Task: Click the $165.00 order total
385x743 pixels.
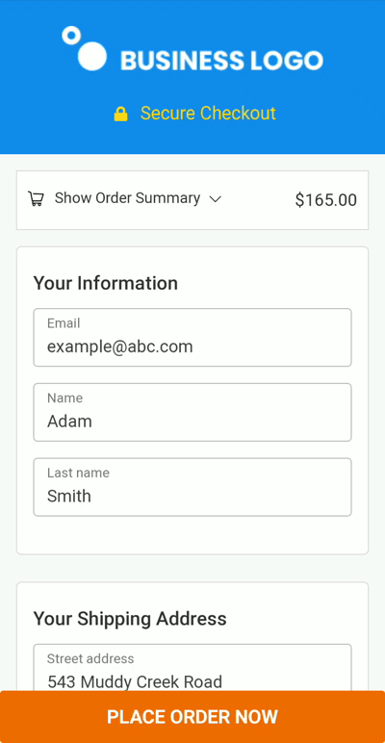Action: [325, 200]
